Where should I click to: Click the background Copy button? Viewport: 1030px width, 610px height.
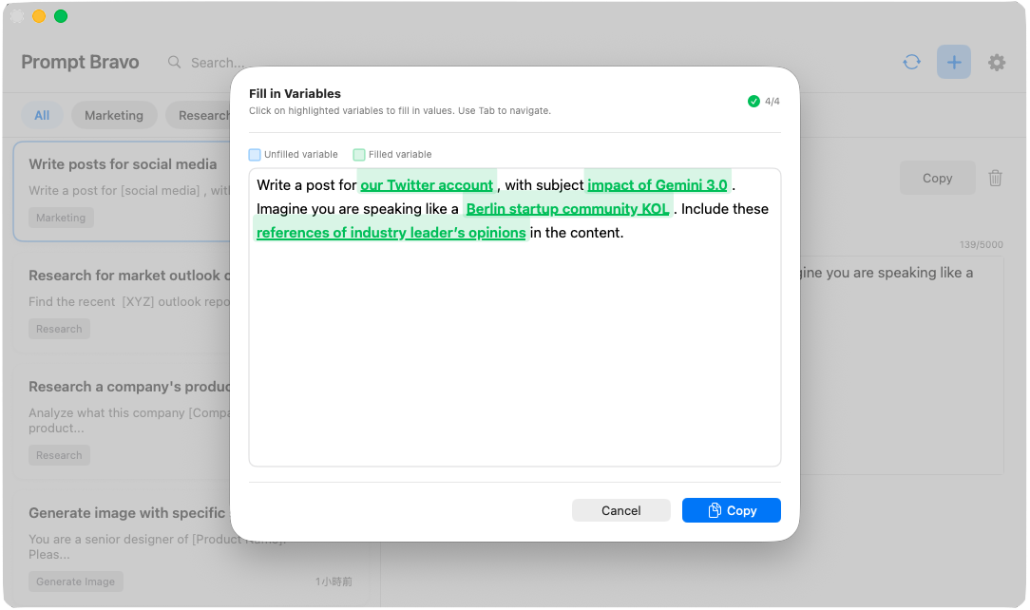tap(937, 178)
